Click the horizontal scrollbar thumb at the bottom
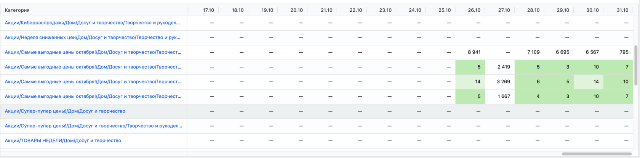This screenshot has width=640, height=158. pyautogui.click(x=597, y=154)
